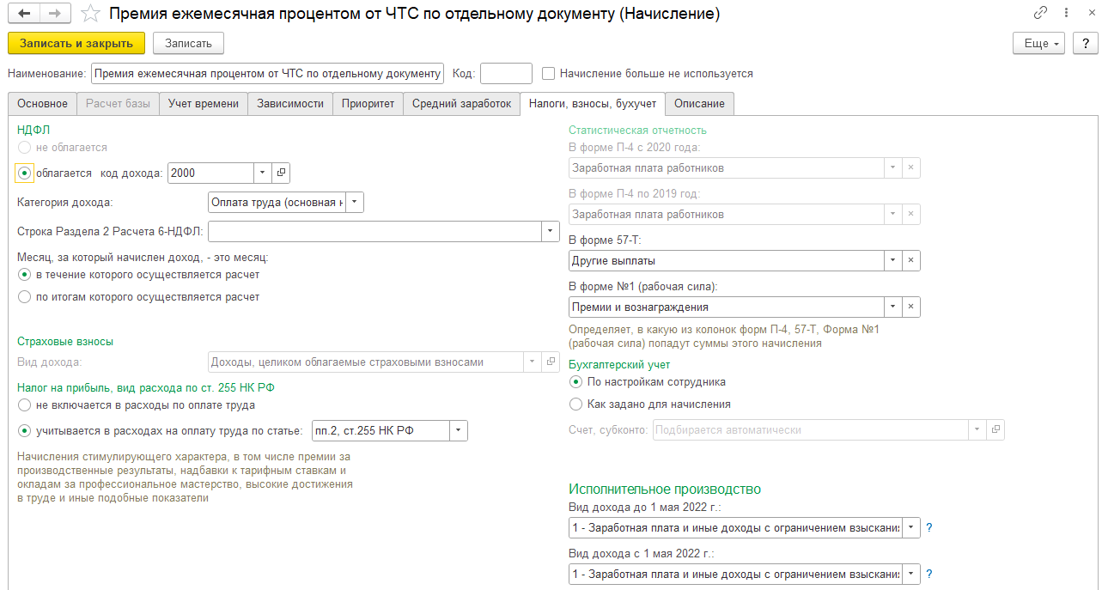Open the 'Описание' tab
1102x590 pixels.
click(x=699, y=104)
